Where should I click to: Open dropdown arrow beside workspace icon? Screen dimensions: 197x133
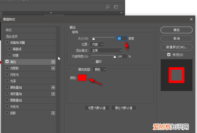click(121, 7)
